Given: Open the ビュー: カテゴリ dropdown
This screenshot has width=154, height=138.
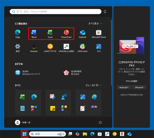Looking at the screenshot, I should pos(94,85).
